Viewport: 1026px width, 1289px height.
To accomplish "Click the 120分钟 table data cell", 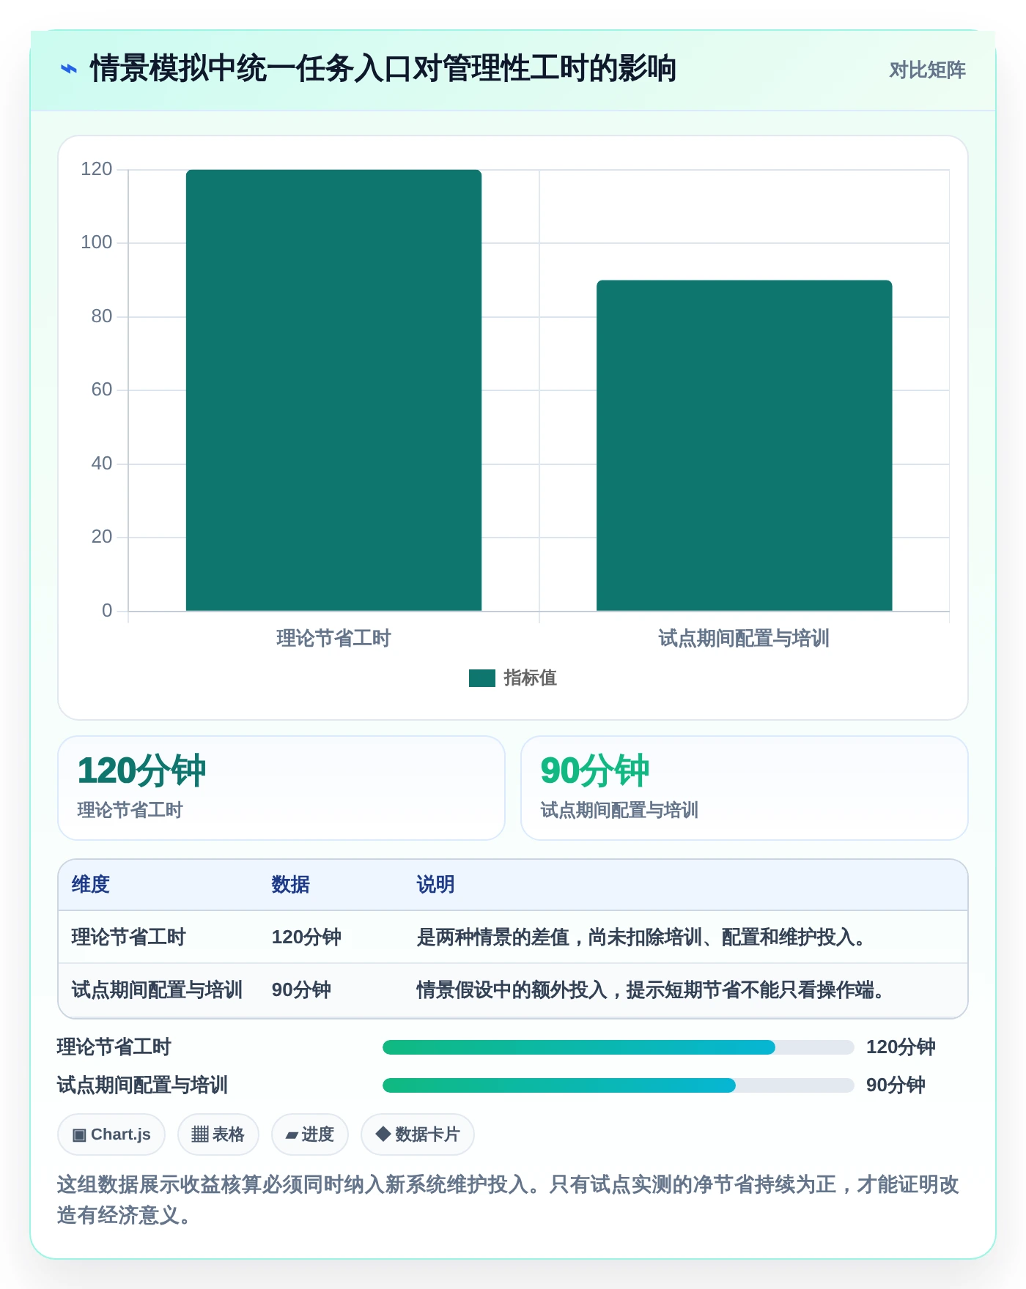I will click(x=306, y=937).
